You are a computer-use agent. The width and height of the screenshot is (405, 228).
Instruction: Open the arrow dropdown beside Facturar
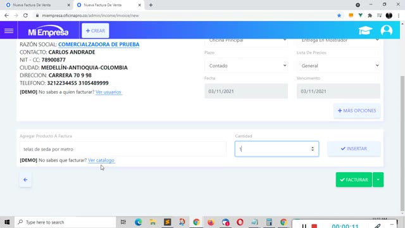point(378,180)
